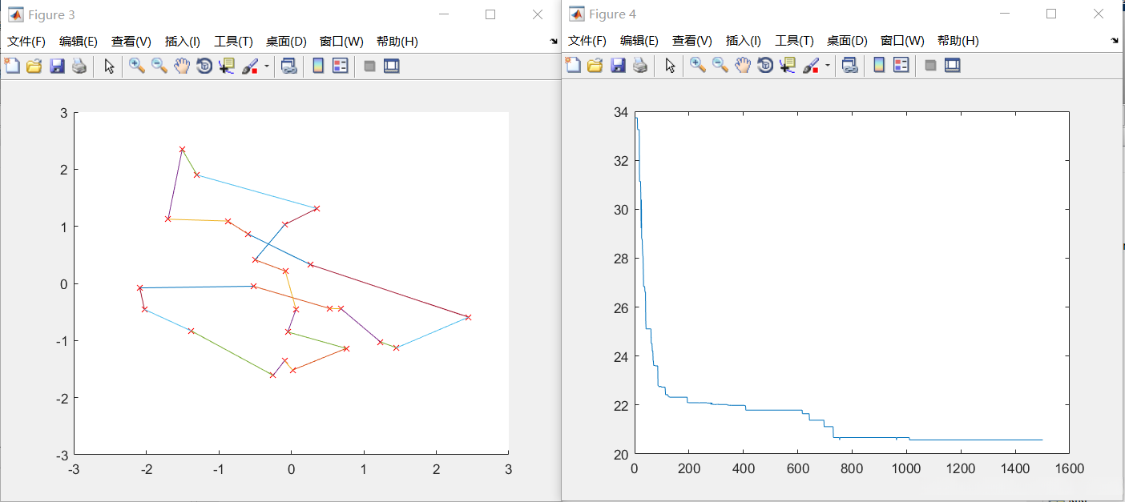The image size is (1125, 502).
Task: Open 编辑(E) menu in Figure 4
Action: [639, 41]
